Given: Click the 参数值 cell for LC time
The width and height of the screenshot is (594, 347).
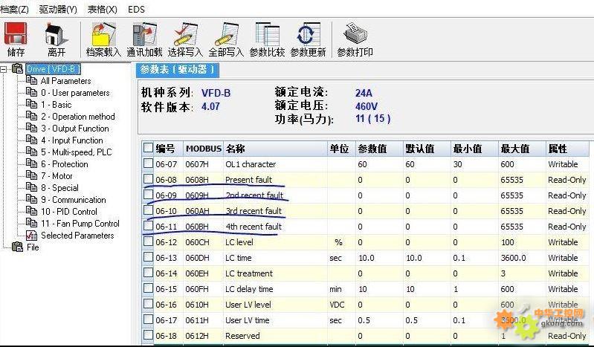Looking at the screenshot, I should (x=378, y=258).
